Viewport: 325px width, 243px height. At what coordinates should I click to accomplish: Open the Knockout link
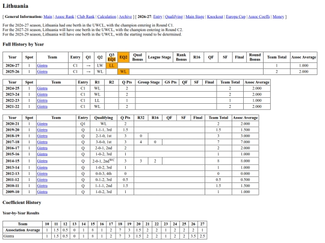pos(215,17)
